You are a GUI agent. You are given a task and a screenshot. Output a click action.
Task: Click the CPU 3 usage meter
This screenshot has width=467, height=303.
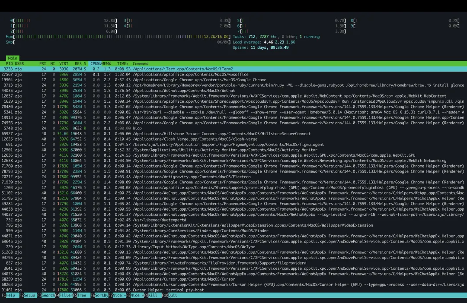(177, 21)
